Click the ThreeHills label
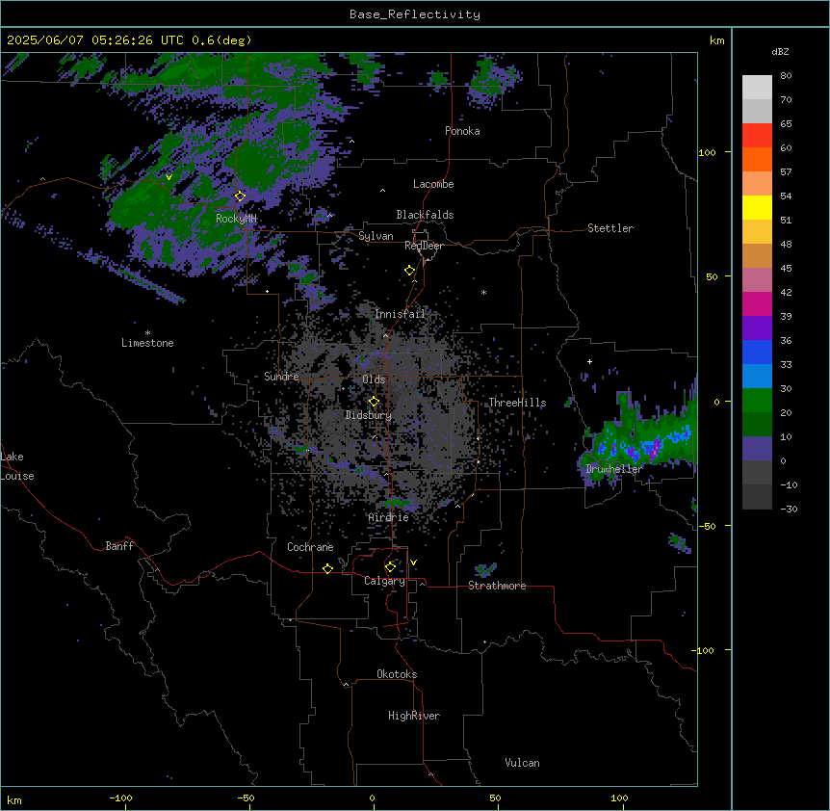Image resolution: width=830 pixels, height=811 pixels. point(517,403)
